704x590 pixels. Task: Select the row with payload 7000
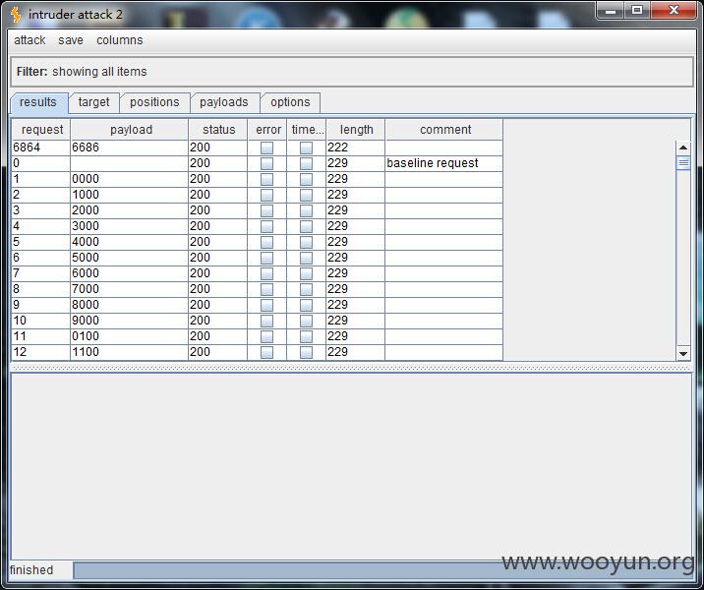coord(257,289)
